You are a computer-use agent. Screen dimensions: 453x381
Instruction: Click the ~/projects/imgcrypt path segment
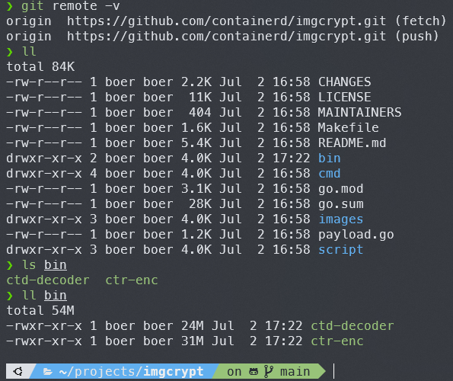[x=132, y=372]
